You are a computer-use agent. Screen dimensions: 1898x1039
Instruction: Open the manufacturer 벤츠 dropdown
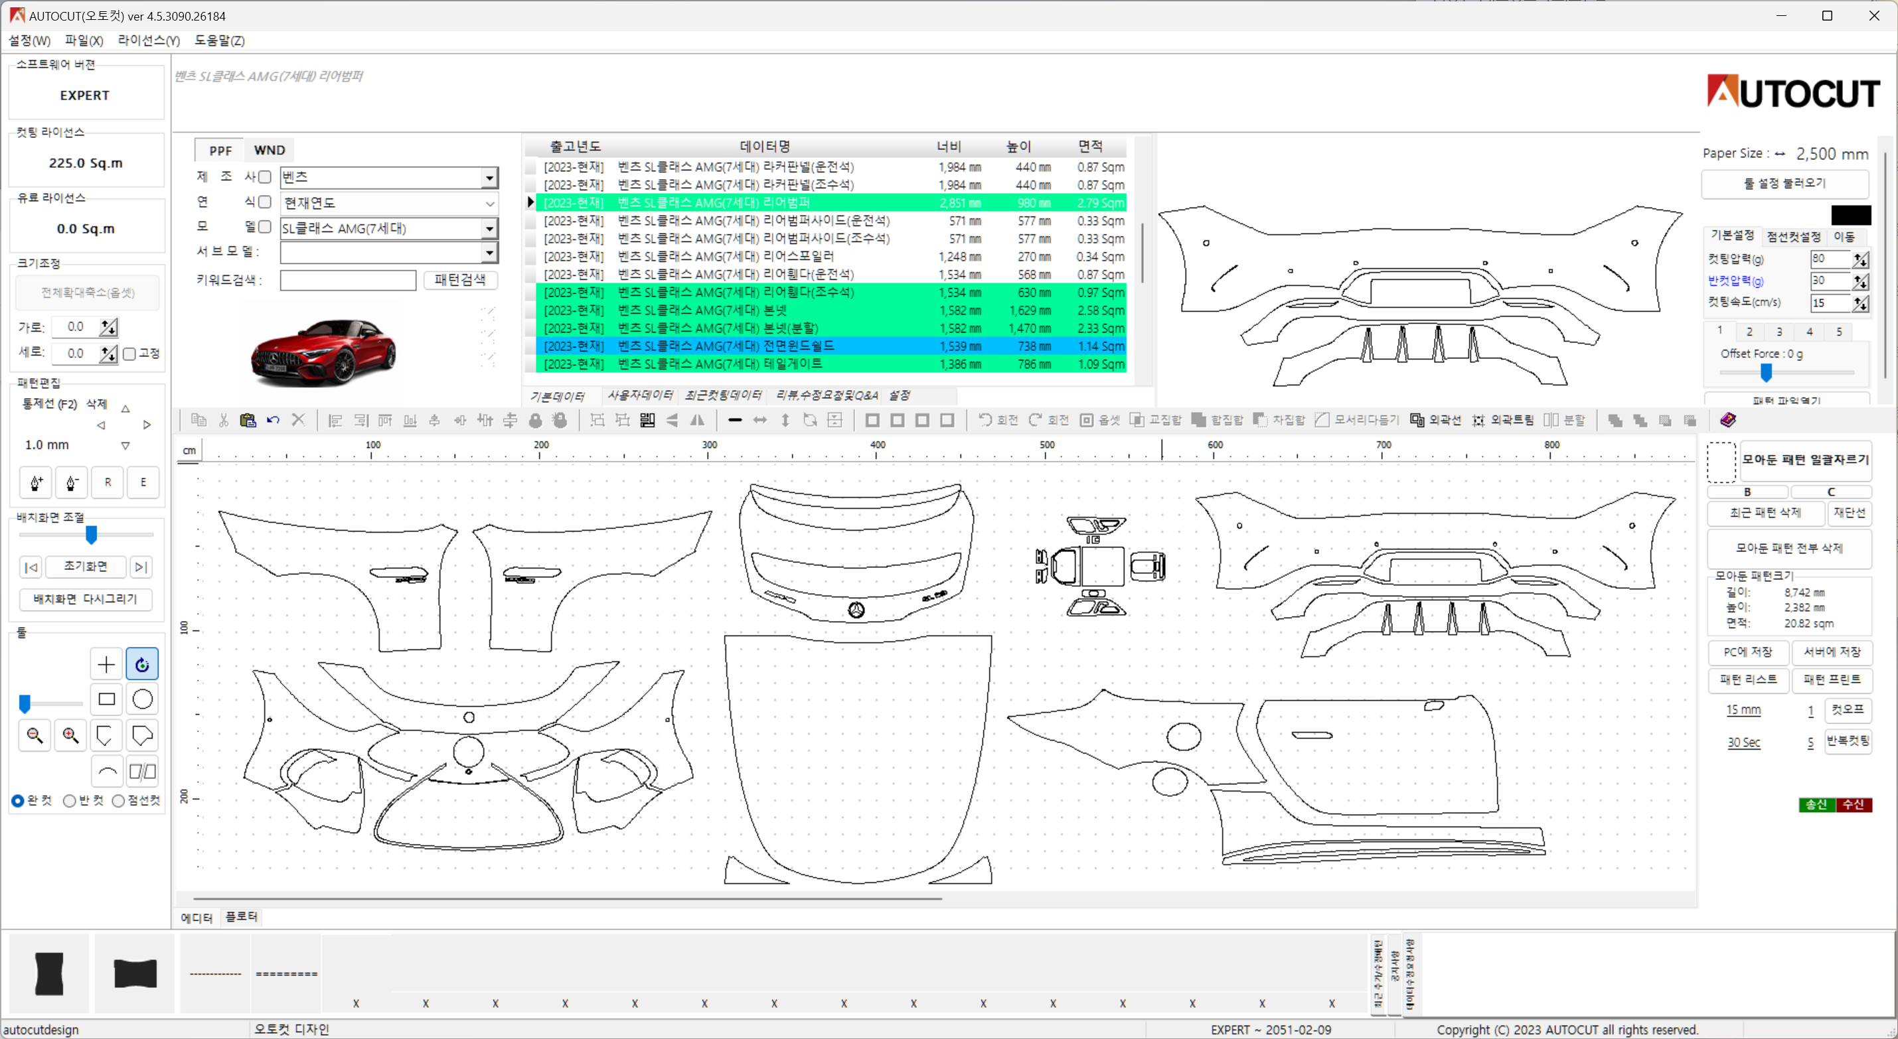click(x=490, y=177)
